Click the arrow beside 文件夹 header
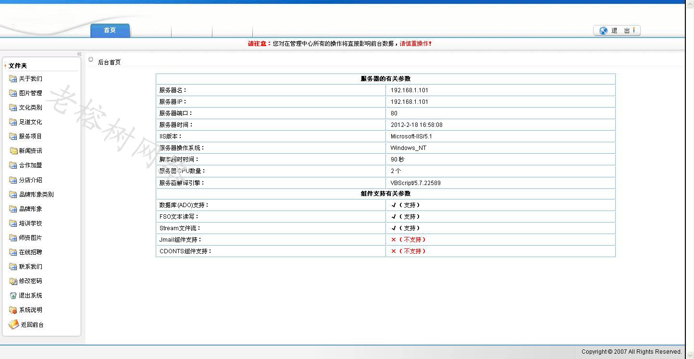Image resolution: width=694 pixels, height=359 pixels. tap(5, 66)
